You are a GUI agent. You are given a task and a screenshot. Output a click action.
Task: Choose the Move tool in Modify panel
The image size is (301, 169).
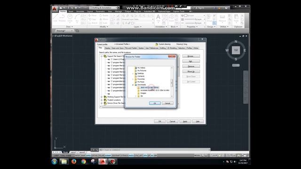tap(93, 15)
